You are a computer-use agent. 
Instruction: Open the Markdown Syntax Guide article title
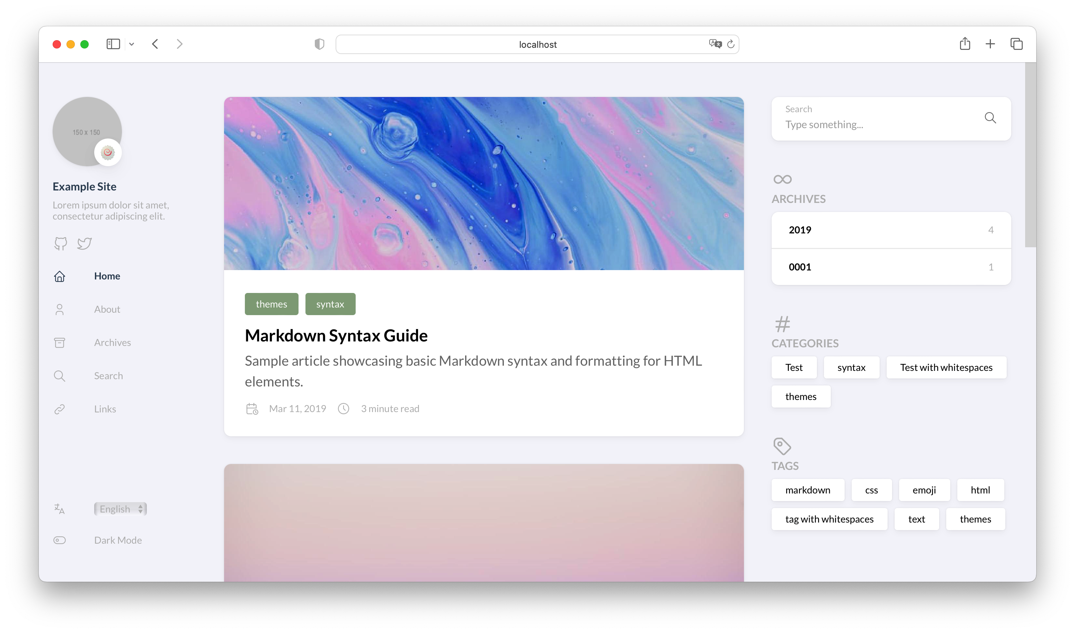point(336,336)
